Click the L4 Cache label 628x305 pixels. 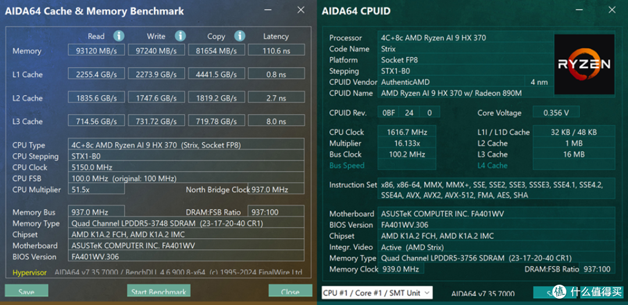[x=493, y=166]
